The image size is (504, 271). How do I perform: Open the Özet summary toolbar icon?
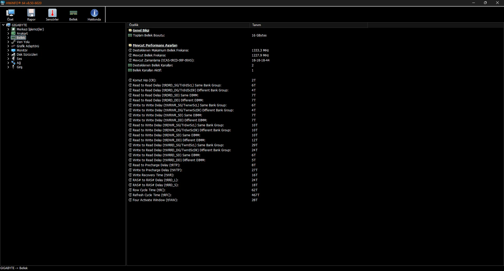tap(10, 13)
